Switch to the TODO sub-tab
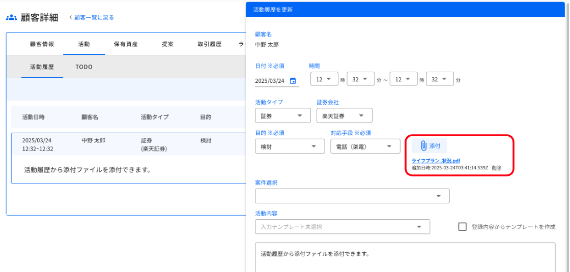The width and height of the screenshot is (570, 272). tap(84, 67)
